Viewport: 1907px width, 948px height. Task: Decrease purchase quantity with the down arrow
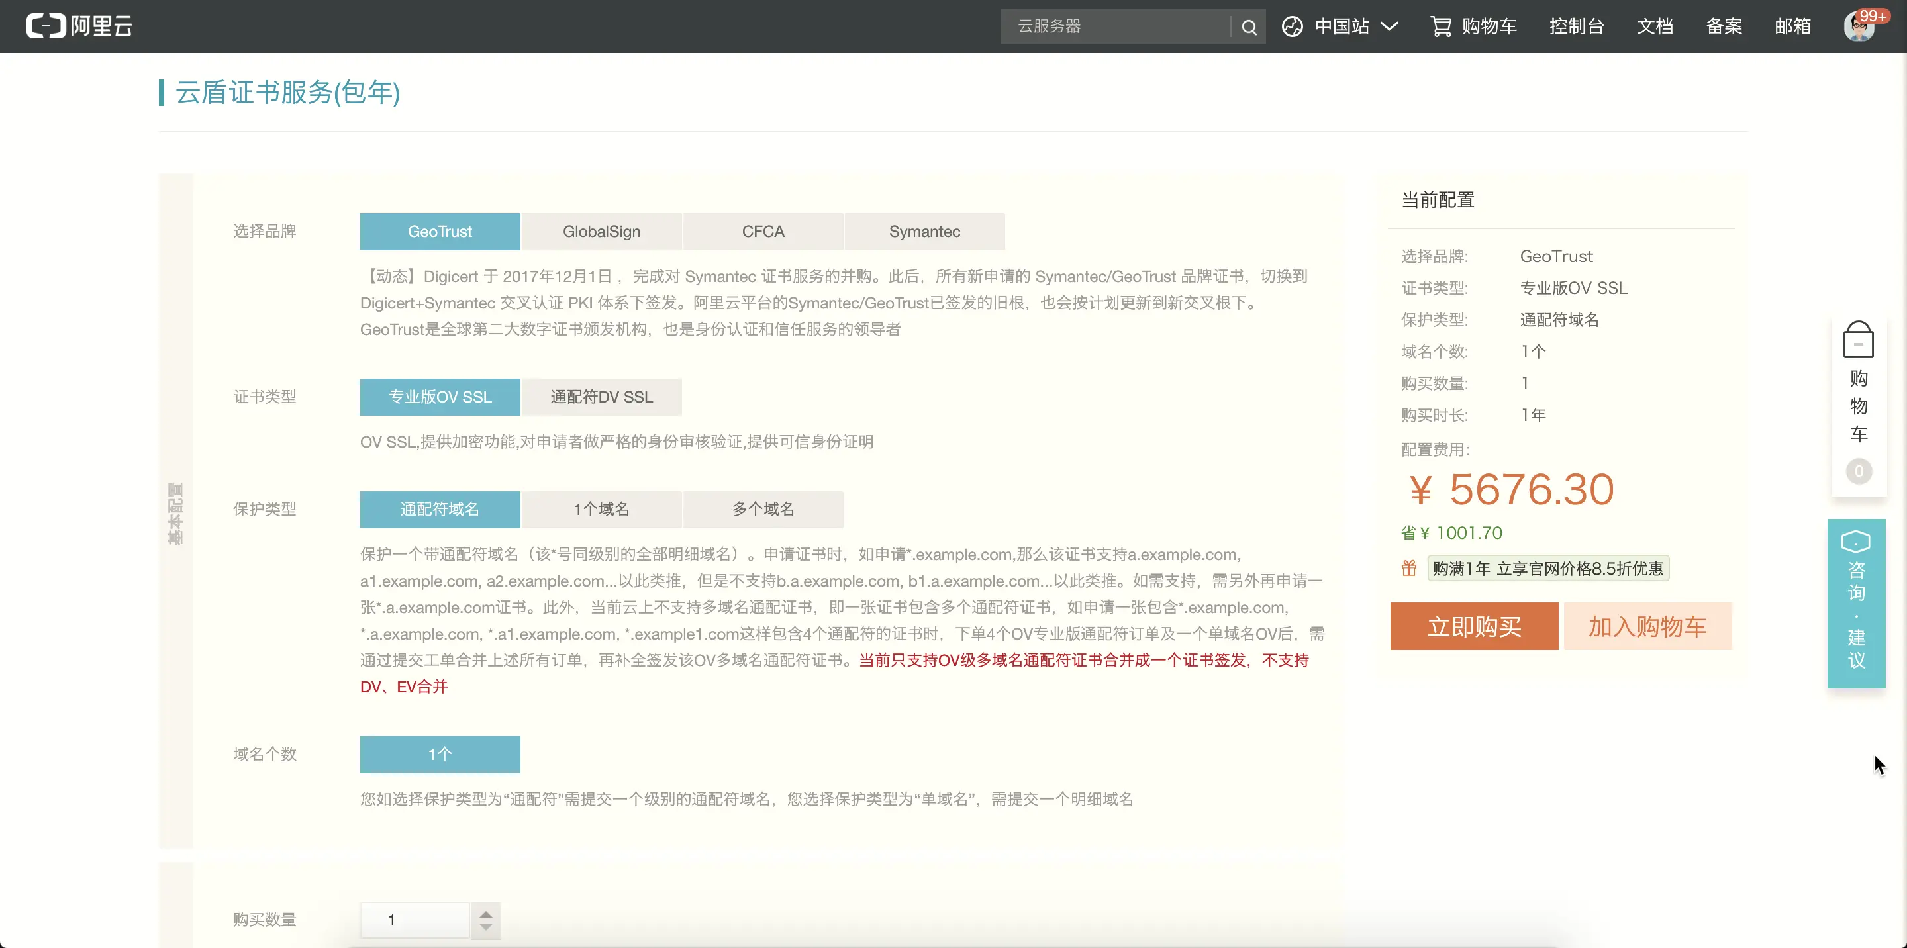pyautogui.click(x=485, y=927)
